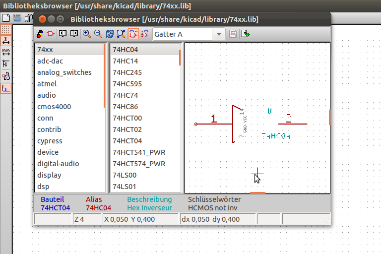Toggle millimeter units in background window sidebar
The image size is (381, 254).
click(x=6, y=52)
